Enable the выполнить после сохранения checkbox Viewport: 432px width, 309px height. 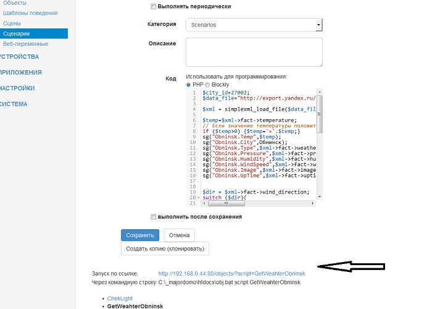pos(154,217)
